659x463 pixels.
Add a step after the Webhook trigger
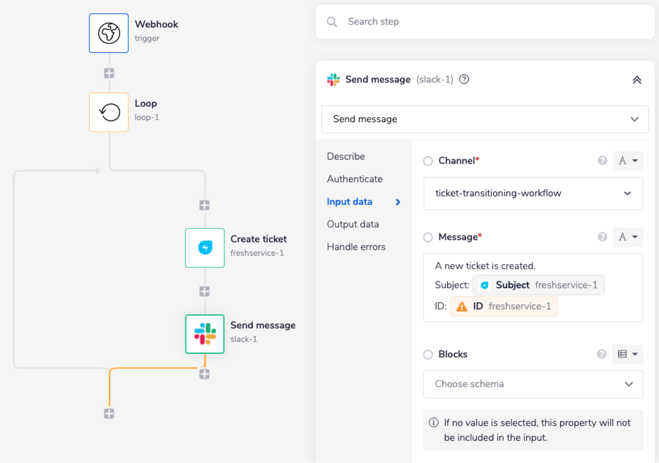click(x=108, y=73)
